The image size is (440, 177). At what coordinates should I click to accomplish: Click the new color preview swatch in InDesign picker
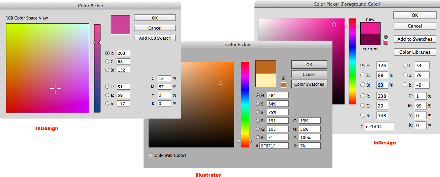point(120,24)
